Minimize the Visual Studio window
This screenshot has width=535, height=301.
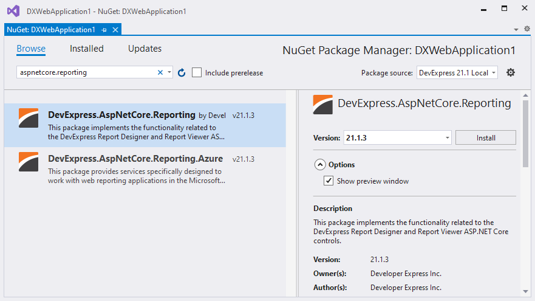coord(483,10)
